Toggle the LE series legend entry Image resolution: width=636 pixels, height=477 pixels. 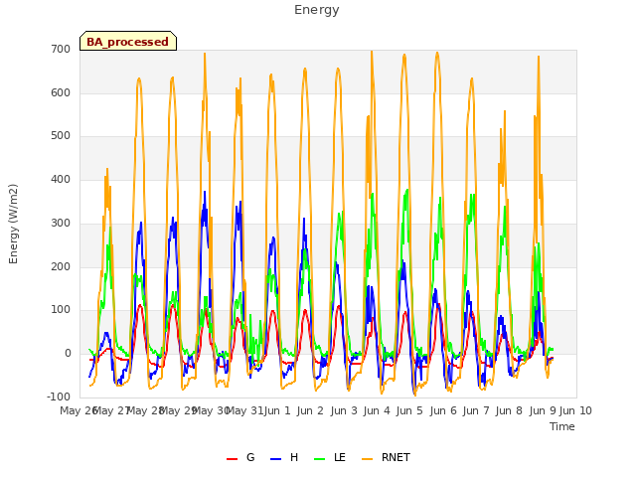pyautogui.click(x=330, y=457)
